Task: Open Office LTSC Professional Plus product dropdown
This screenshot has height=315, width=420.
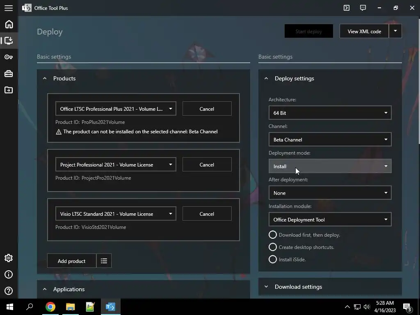Action: 116,109
